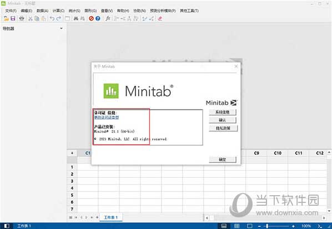
Task: Click vertical scrollbar down arrow
Action: click(x=329, y=211)
